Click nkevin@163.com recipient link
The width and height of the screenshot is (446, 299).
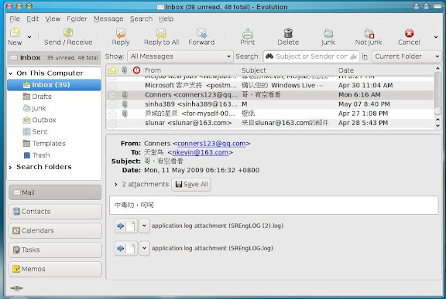[200, 152]
